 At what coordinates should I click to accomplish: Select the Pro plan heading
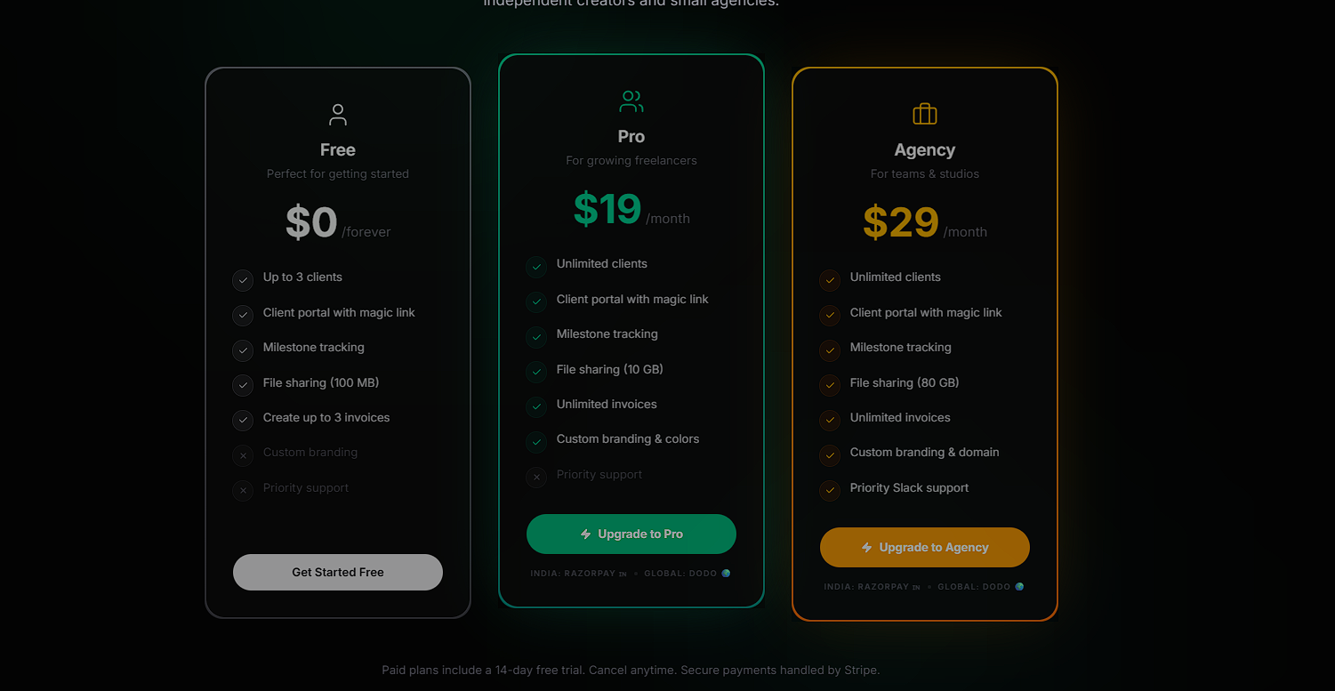(631, 136)
